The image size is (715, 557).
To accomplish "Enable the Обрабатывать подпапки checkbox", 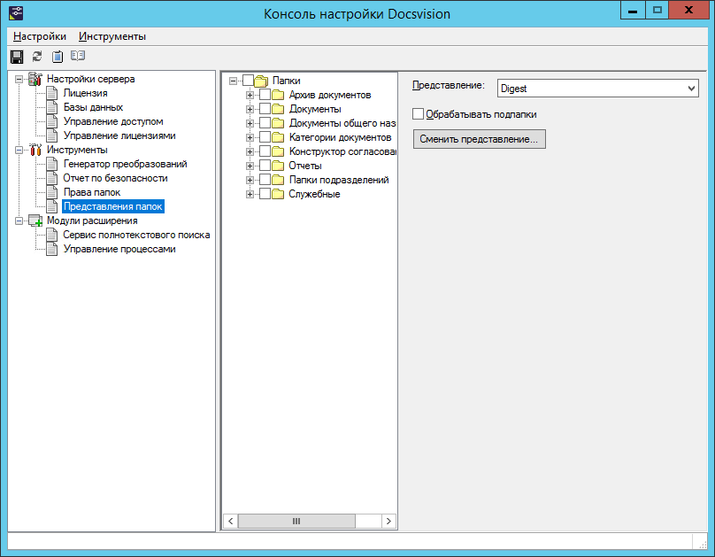I will point(419,114).
